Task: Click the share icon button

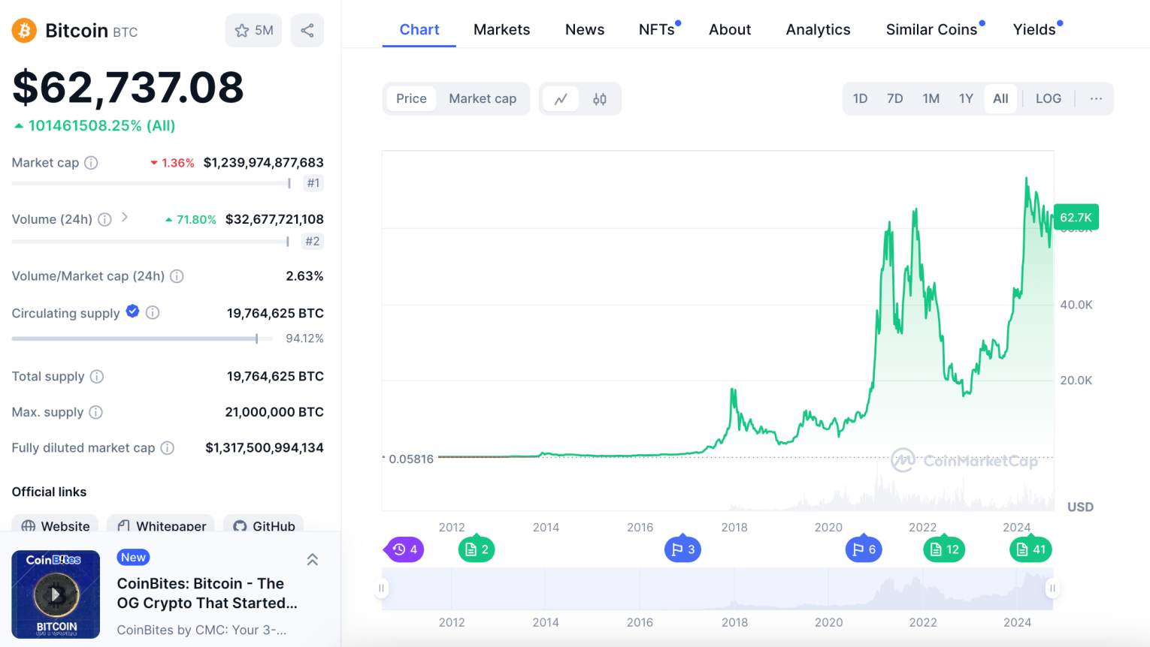Action: click(307, 31)
